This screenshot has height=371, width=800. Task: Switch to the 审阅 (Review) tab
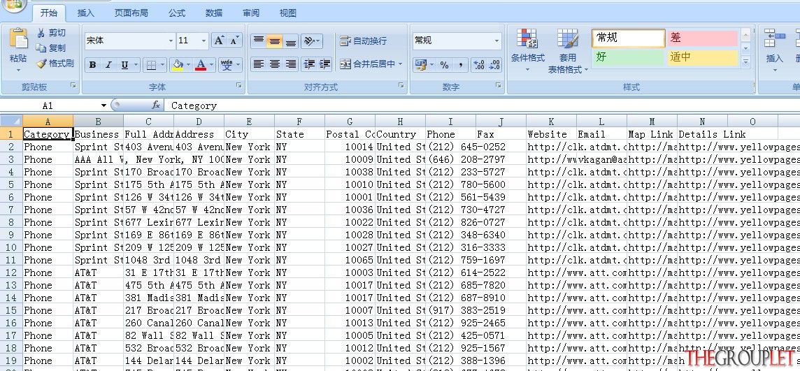tap(251, 13)
